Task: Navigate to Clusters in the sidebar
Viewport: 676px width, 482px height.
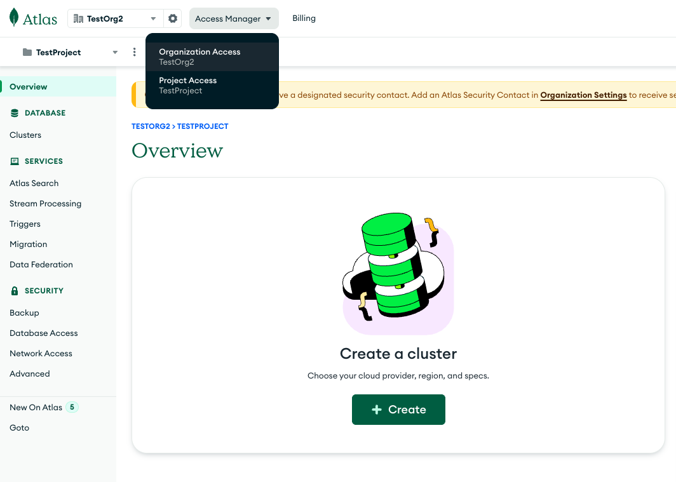Action: click(25, 135)
